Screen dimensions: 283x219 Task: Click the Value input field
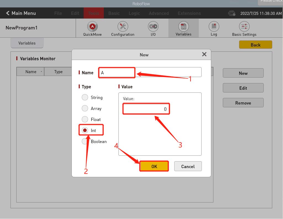coord(146,109)
